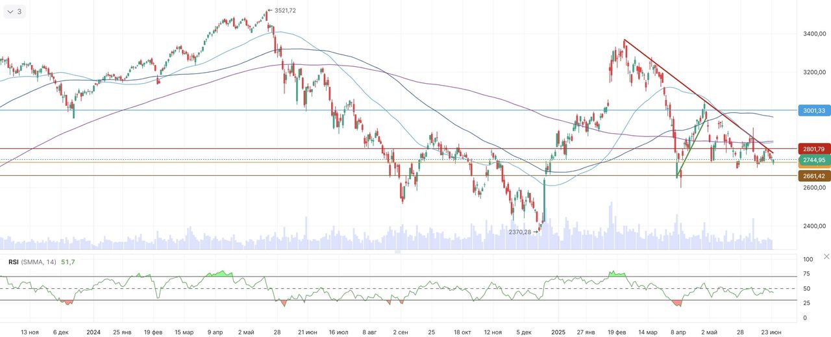This screenshot has height=337, width=831.
Task: Click the 25 янв date label
Action: pyautogui.click(x=123, y=332)
